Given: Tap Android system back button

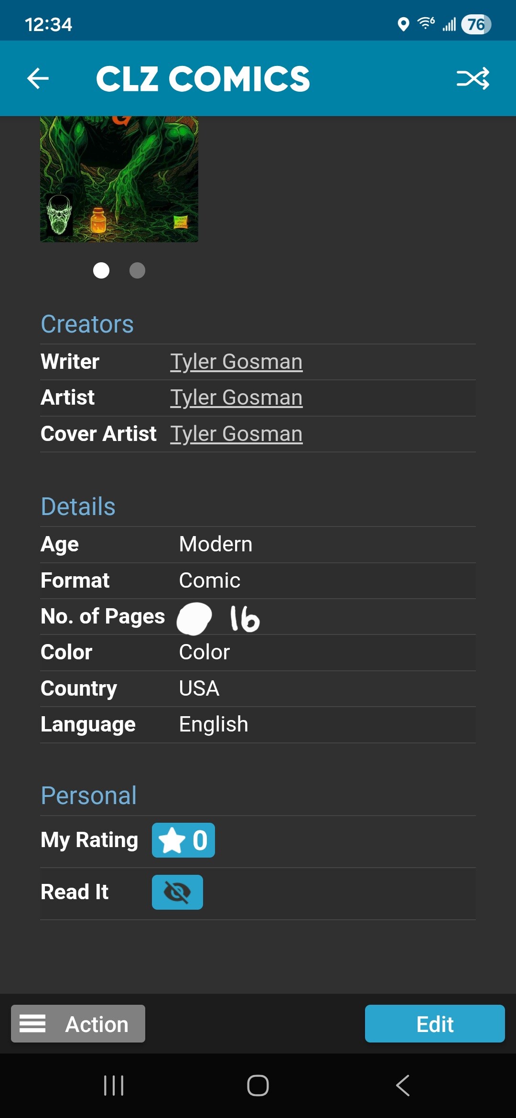Looking at the screenshot, I should (x=403, y=1086).
